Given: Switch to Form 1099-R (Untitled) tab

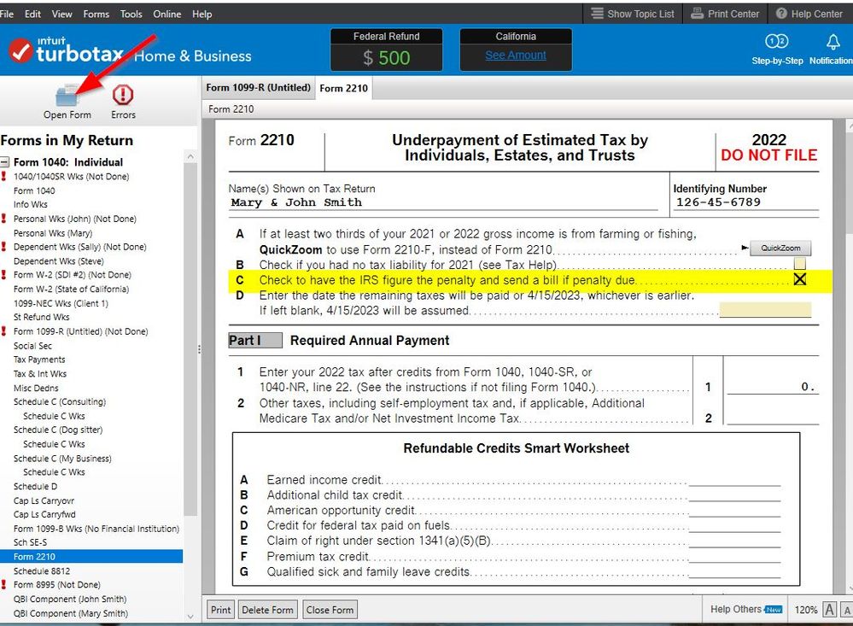Looking at the screenshot, I should click(259, 88).
